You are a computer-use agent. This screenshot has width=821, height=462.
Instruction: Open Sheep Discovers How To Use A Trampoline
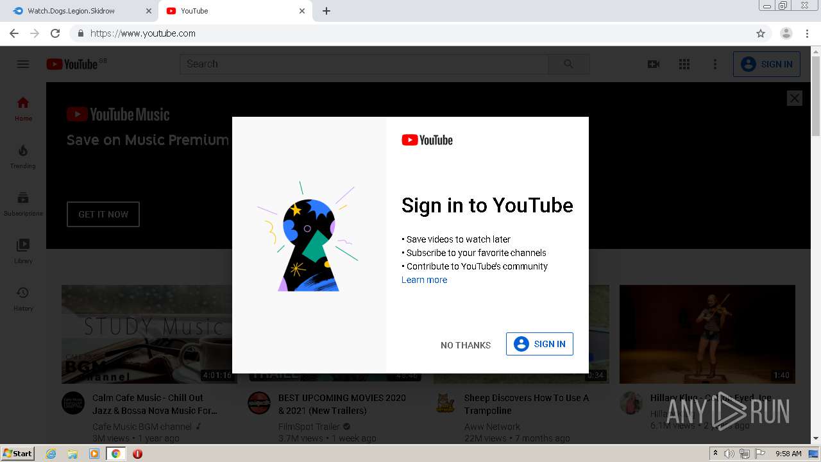pos(527,404)
